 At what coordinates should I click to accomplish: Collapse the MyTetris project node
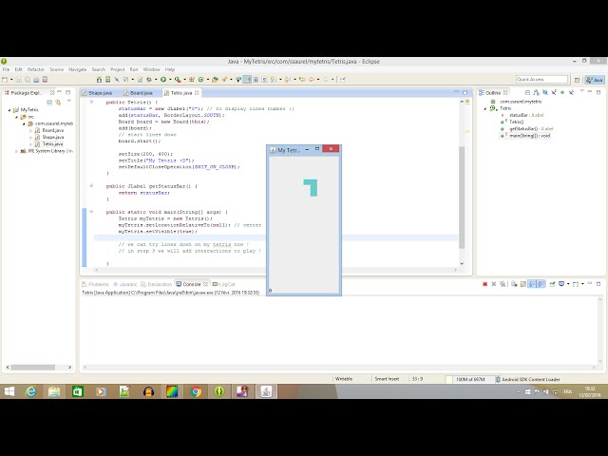pos(9,110)
